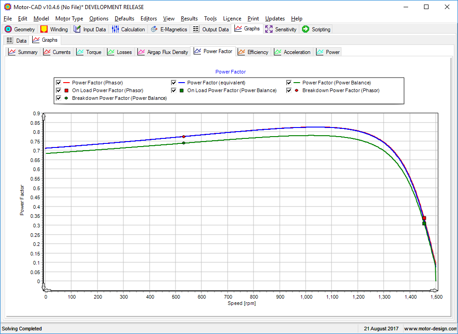Click the bottom arrow handle of Y axis

point(44,287)
